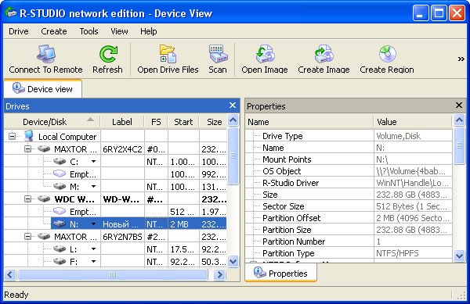Click the Connect To Remote toolbar icon
The image size is (470, 304).
(46, 54)
